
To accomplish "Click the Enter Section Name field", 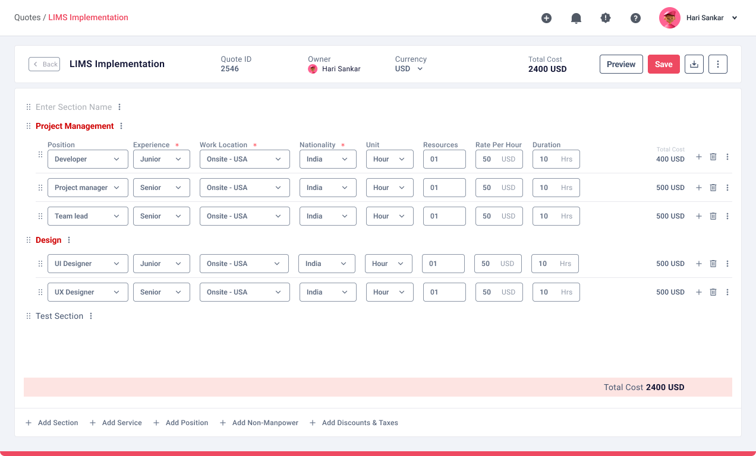I will pos(74,107).
